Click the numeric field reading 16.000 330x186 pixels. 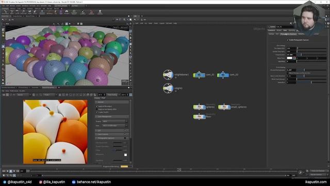(291, 55)
